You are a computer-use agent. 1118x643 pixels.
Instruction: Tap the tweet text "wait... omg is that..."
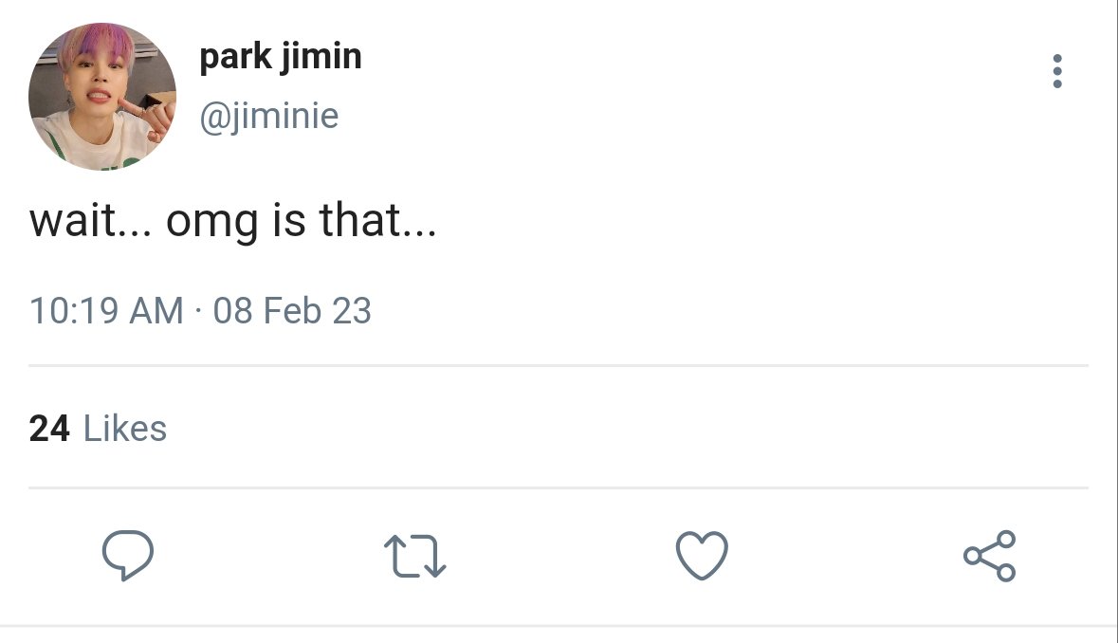[x=232, y=220]
